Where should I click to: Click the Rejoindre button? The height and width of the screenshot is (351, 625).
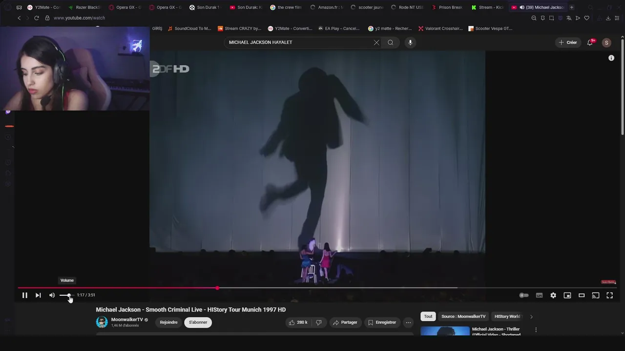[168, 322]
